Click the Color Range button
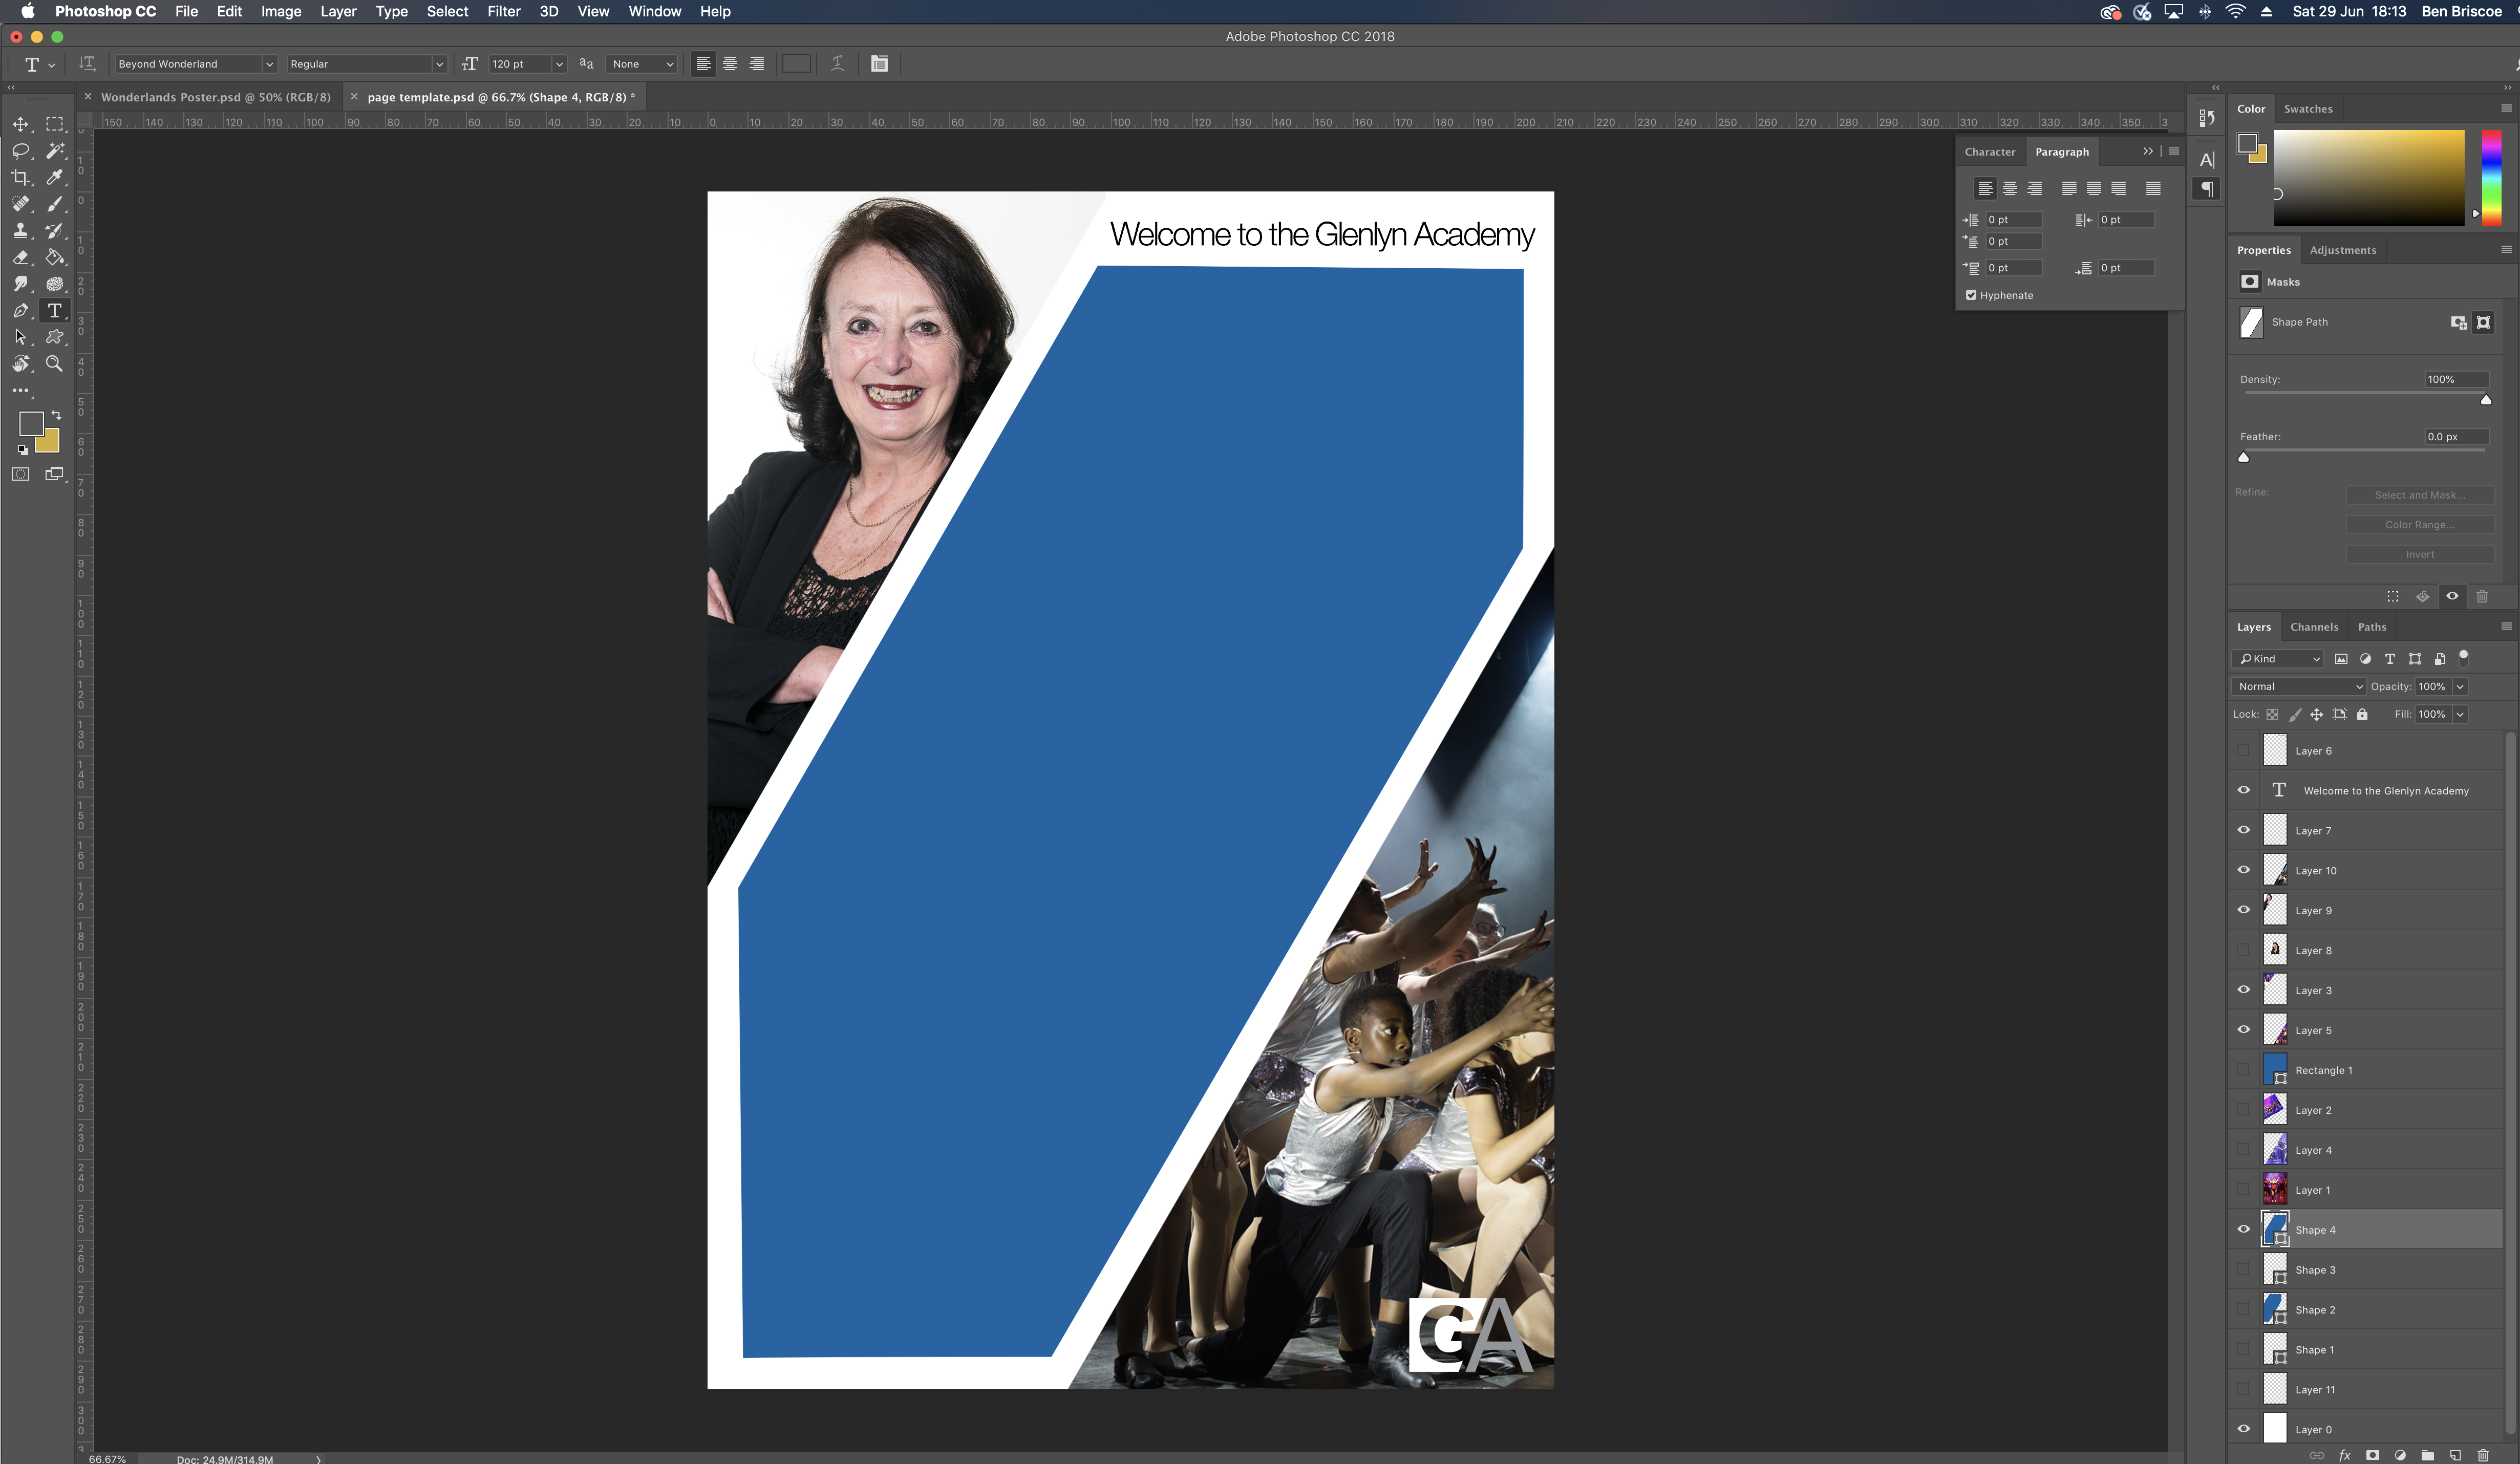This screenshot has height=1464, width=2520. pos(2420,525)
